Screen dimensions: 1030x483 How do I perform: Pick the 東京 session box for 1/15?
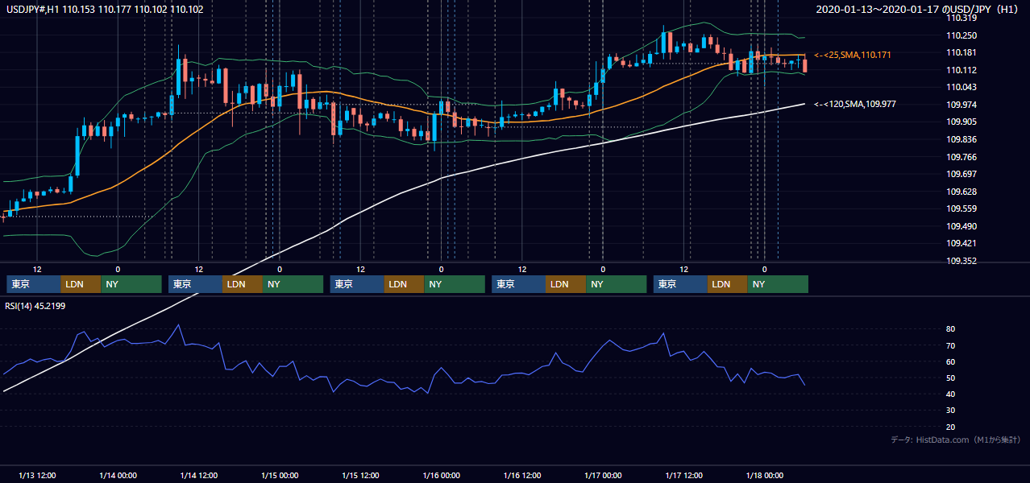click(x=357, y=284)
